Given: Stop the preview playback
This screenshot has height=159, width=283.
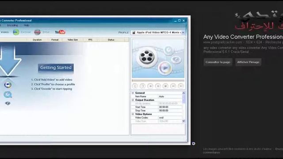Looking at the screenshot, I should (x=165, y=86).
